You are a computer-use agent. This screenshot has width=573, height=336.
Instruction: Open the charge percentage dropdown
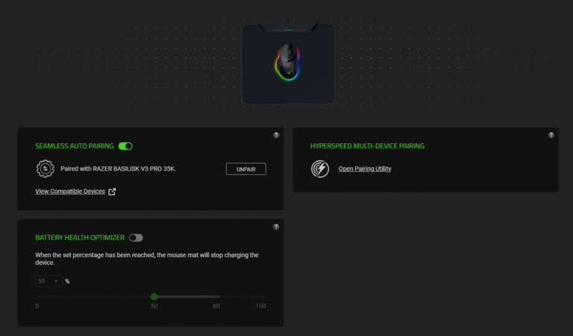48,282
